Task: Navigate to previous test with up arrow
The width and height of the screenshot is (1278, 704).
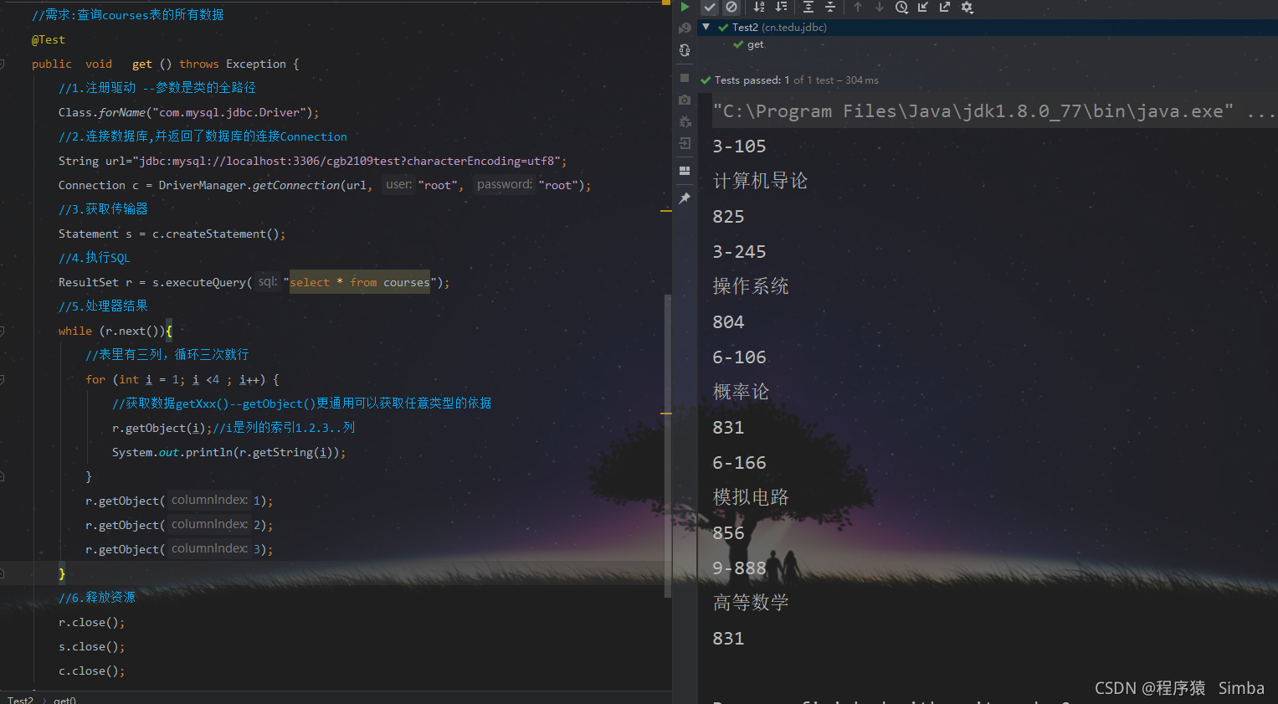Action: [x=858, y=8]
